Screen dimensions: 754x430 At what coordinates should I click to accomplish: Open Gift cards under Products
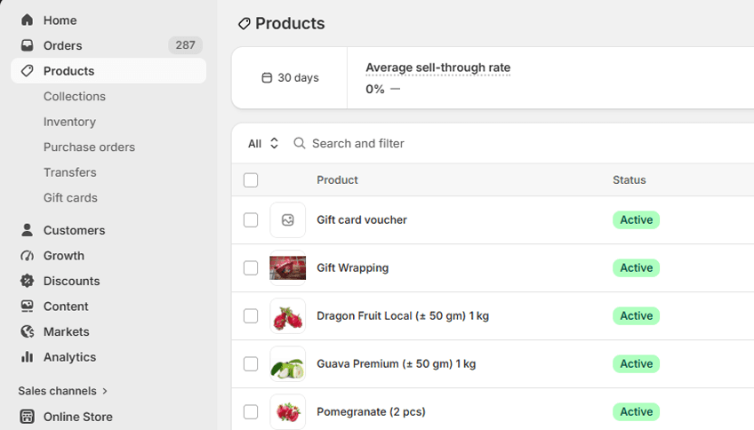click(x=71, y=198)
